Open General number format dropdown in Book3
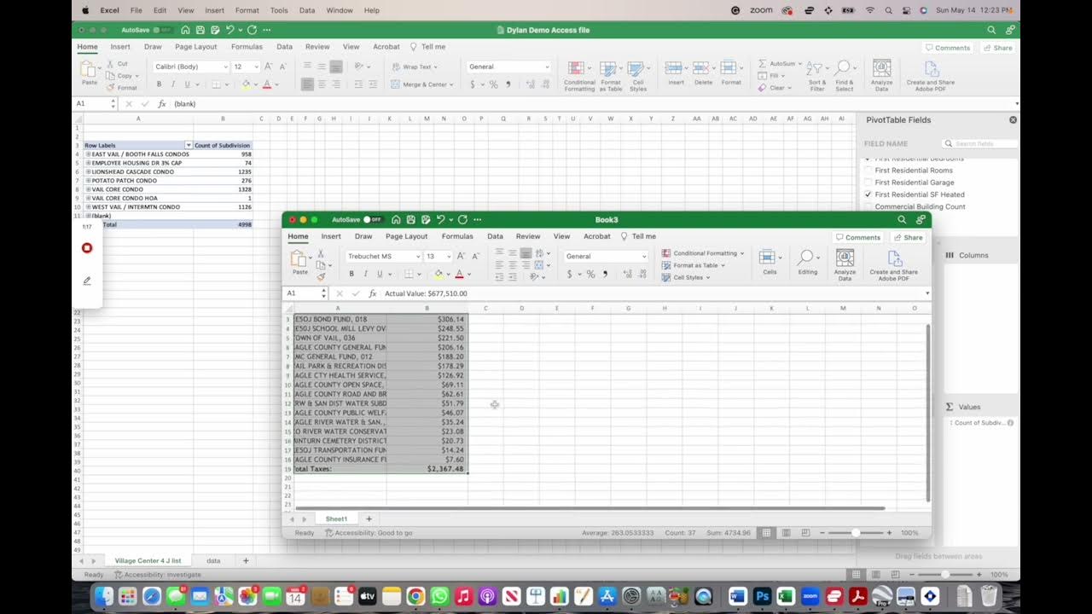Image resolution: width=1092 pixels, height=614 pixels. 644,256
